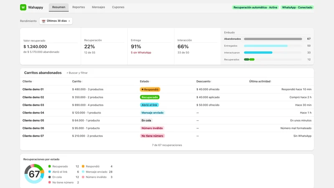Click the Respondió hace 10 min activity text
334x188 pixels.
(296, 89)
